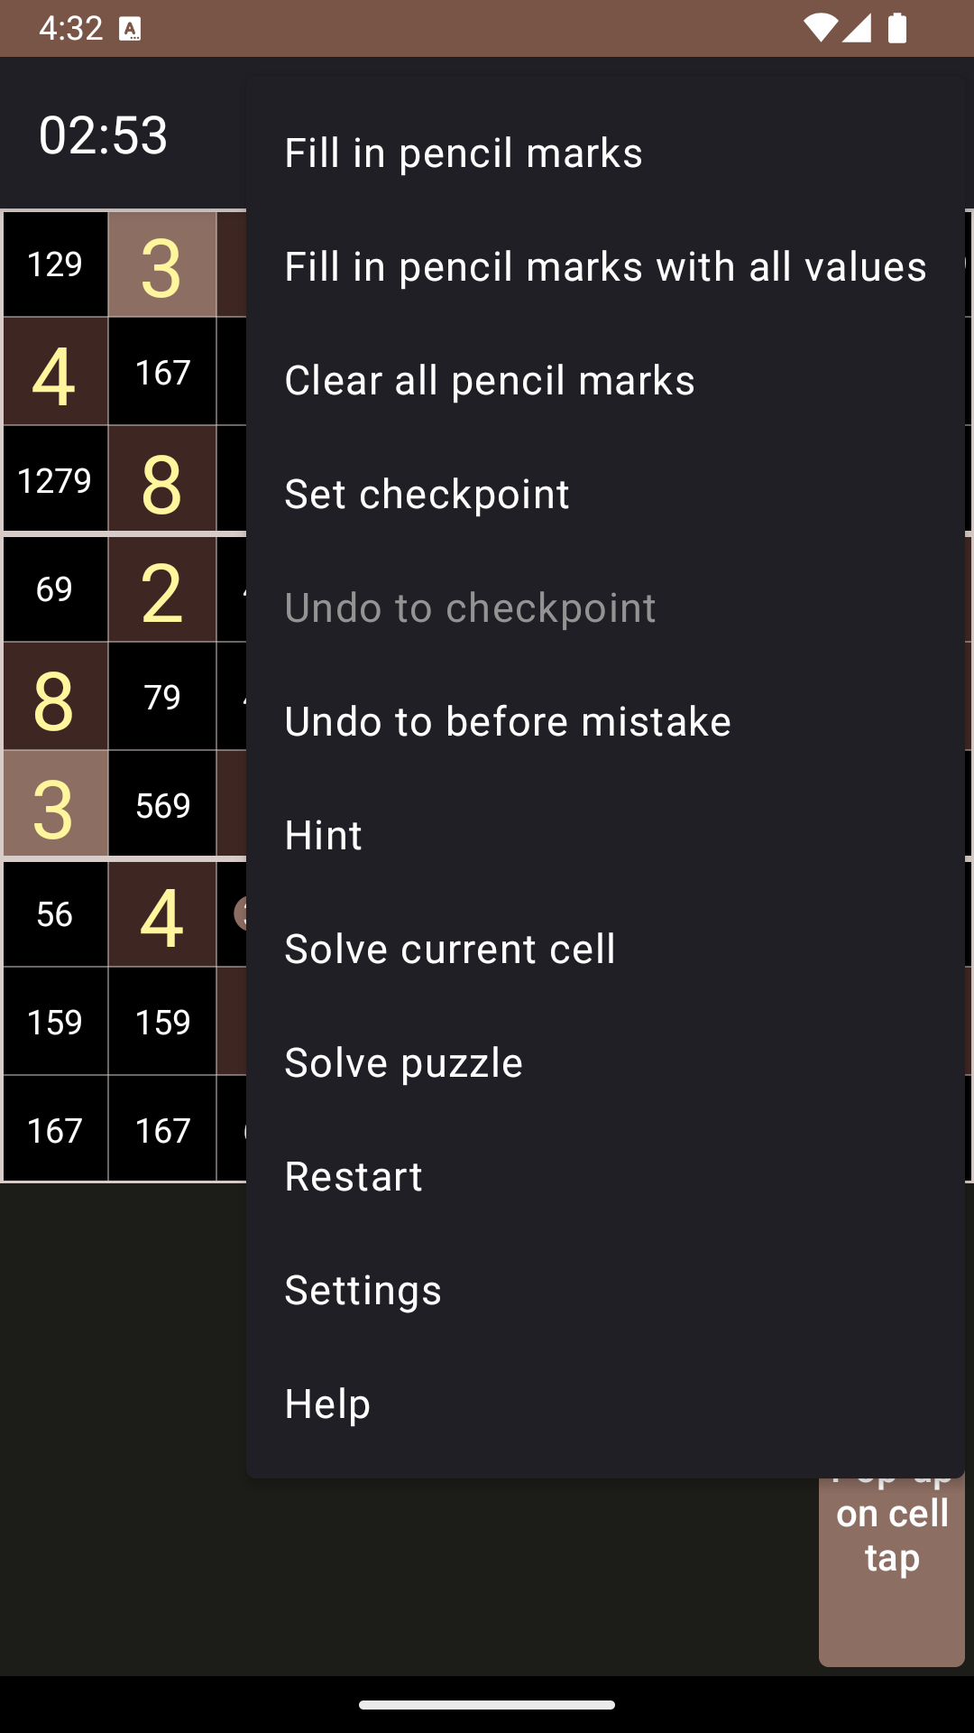Screen dimensions: 974x1733
Task: Tap the cell with pencil marks 56
Action: tap(55, 914)
